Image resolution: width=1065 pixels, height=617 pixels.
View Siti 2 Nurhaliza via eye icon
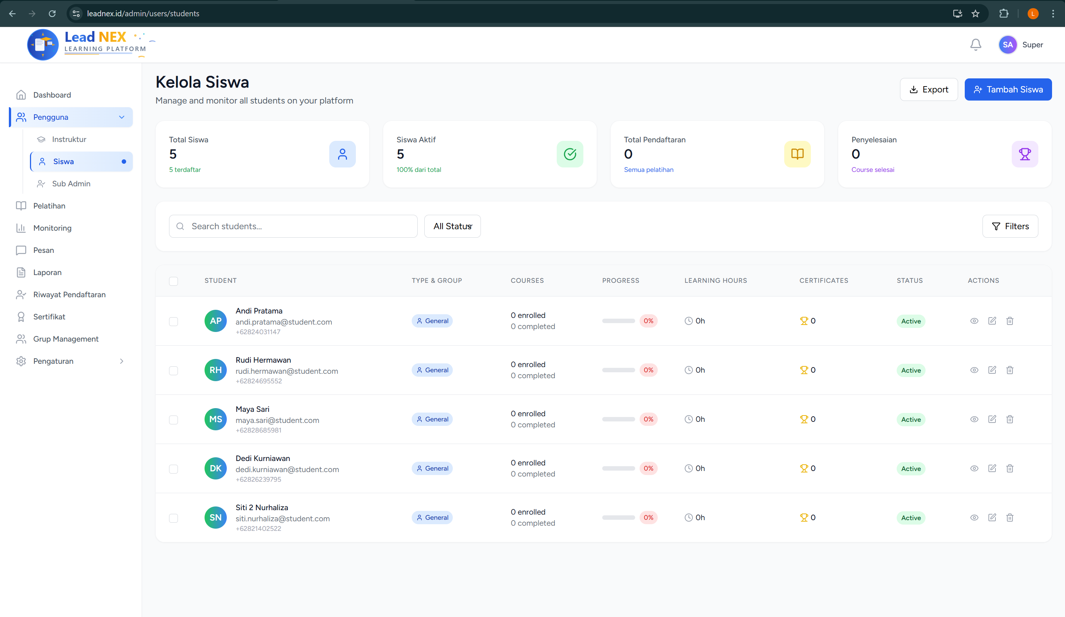click(x=974, y=518)
